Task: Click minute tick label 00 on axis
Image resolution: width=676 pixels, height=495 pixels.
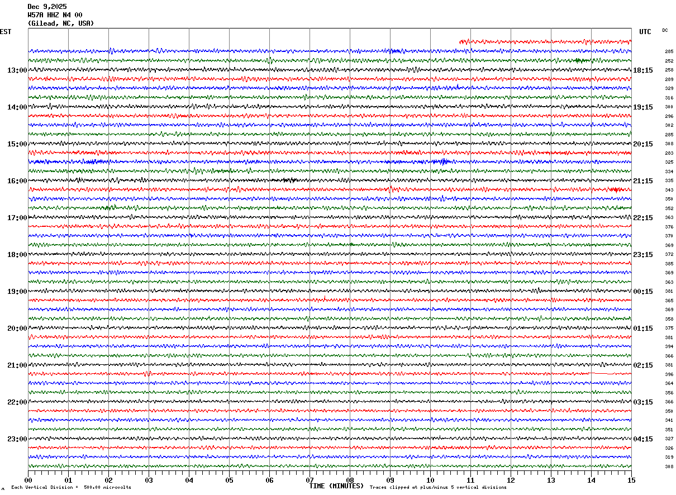Action: pyautogui.click(x=28, y=480)
